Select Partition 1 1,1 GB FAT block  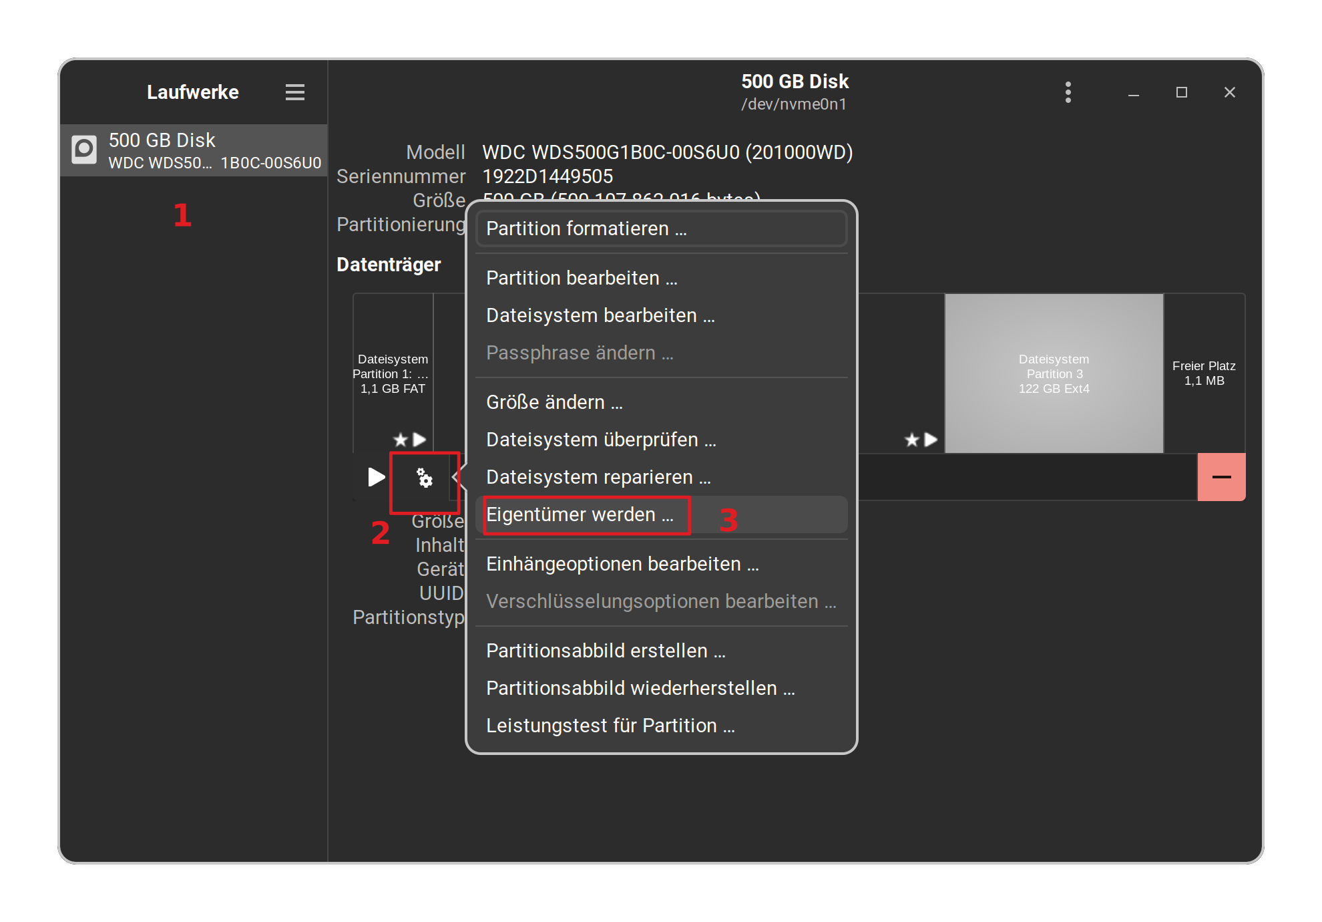coord(393,373)
